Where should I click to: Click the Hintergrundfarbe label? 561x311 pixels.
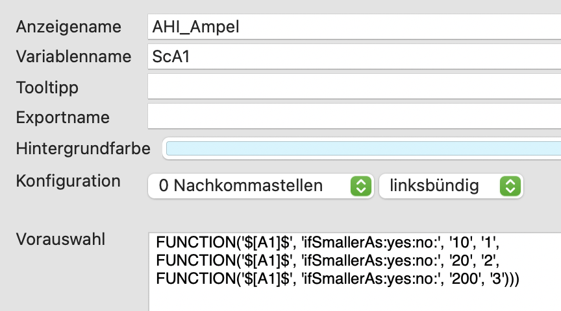[x=83, y=148]
